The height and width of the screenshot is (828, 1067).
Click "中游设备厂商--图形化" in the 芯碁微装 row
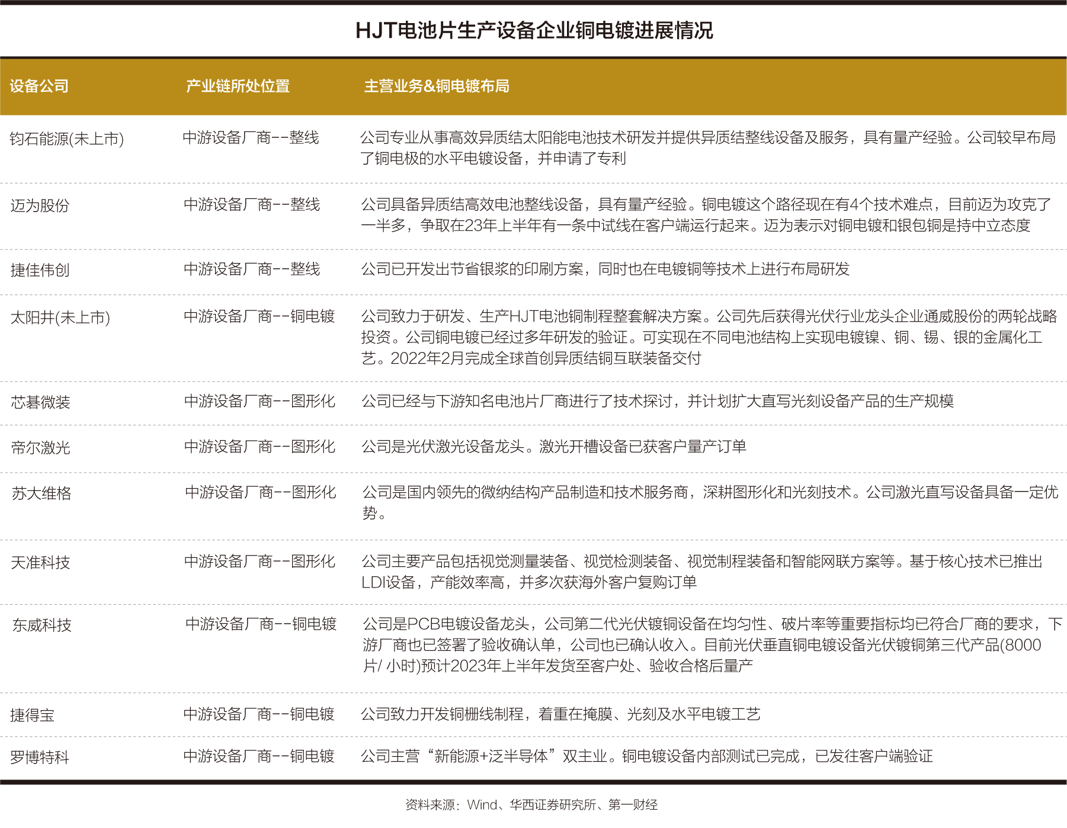coord(260,402)
